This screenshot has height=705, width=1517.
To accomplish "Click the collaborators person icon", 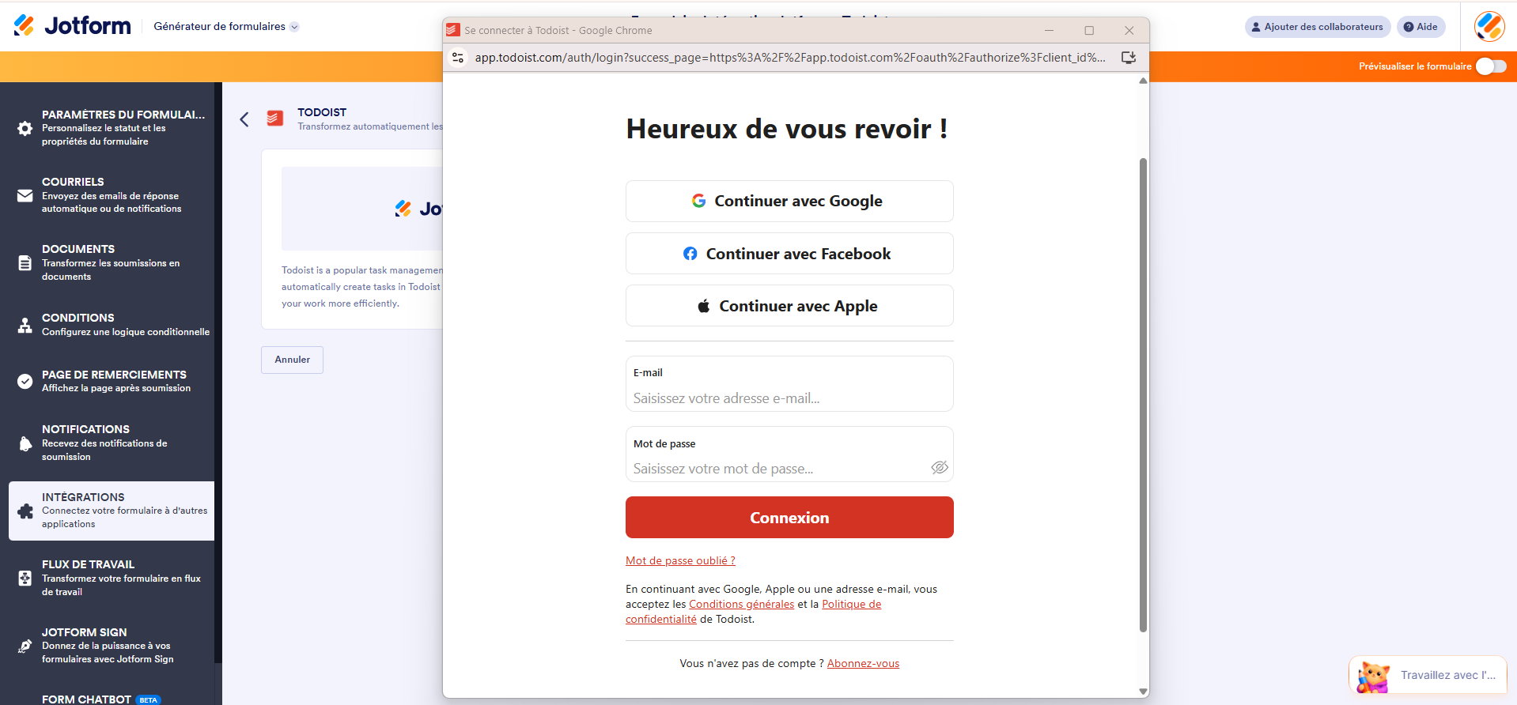I will pos(1256,27).
